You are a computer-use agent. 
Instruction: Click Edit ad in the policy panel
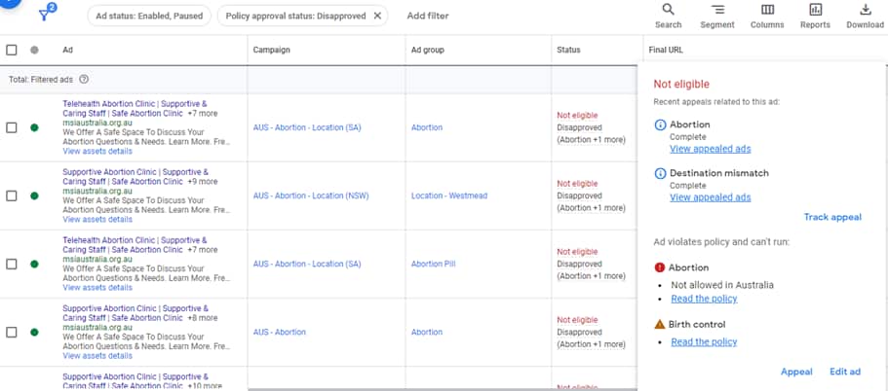pos(844,372)
